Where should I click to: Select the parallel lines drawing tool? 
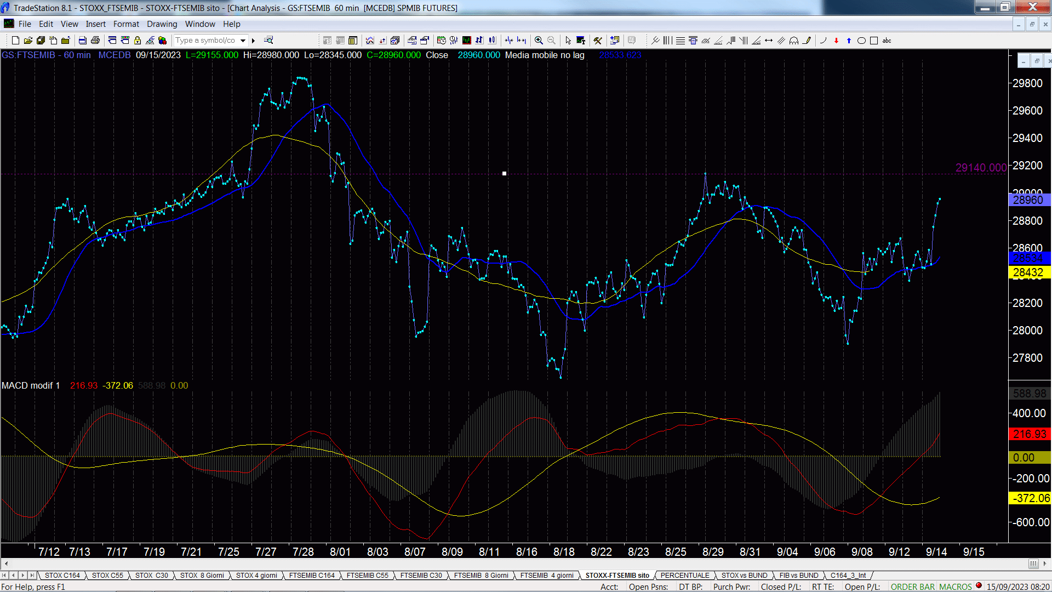click(781, 41)
